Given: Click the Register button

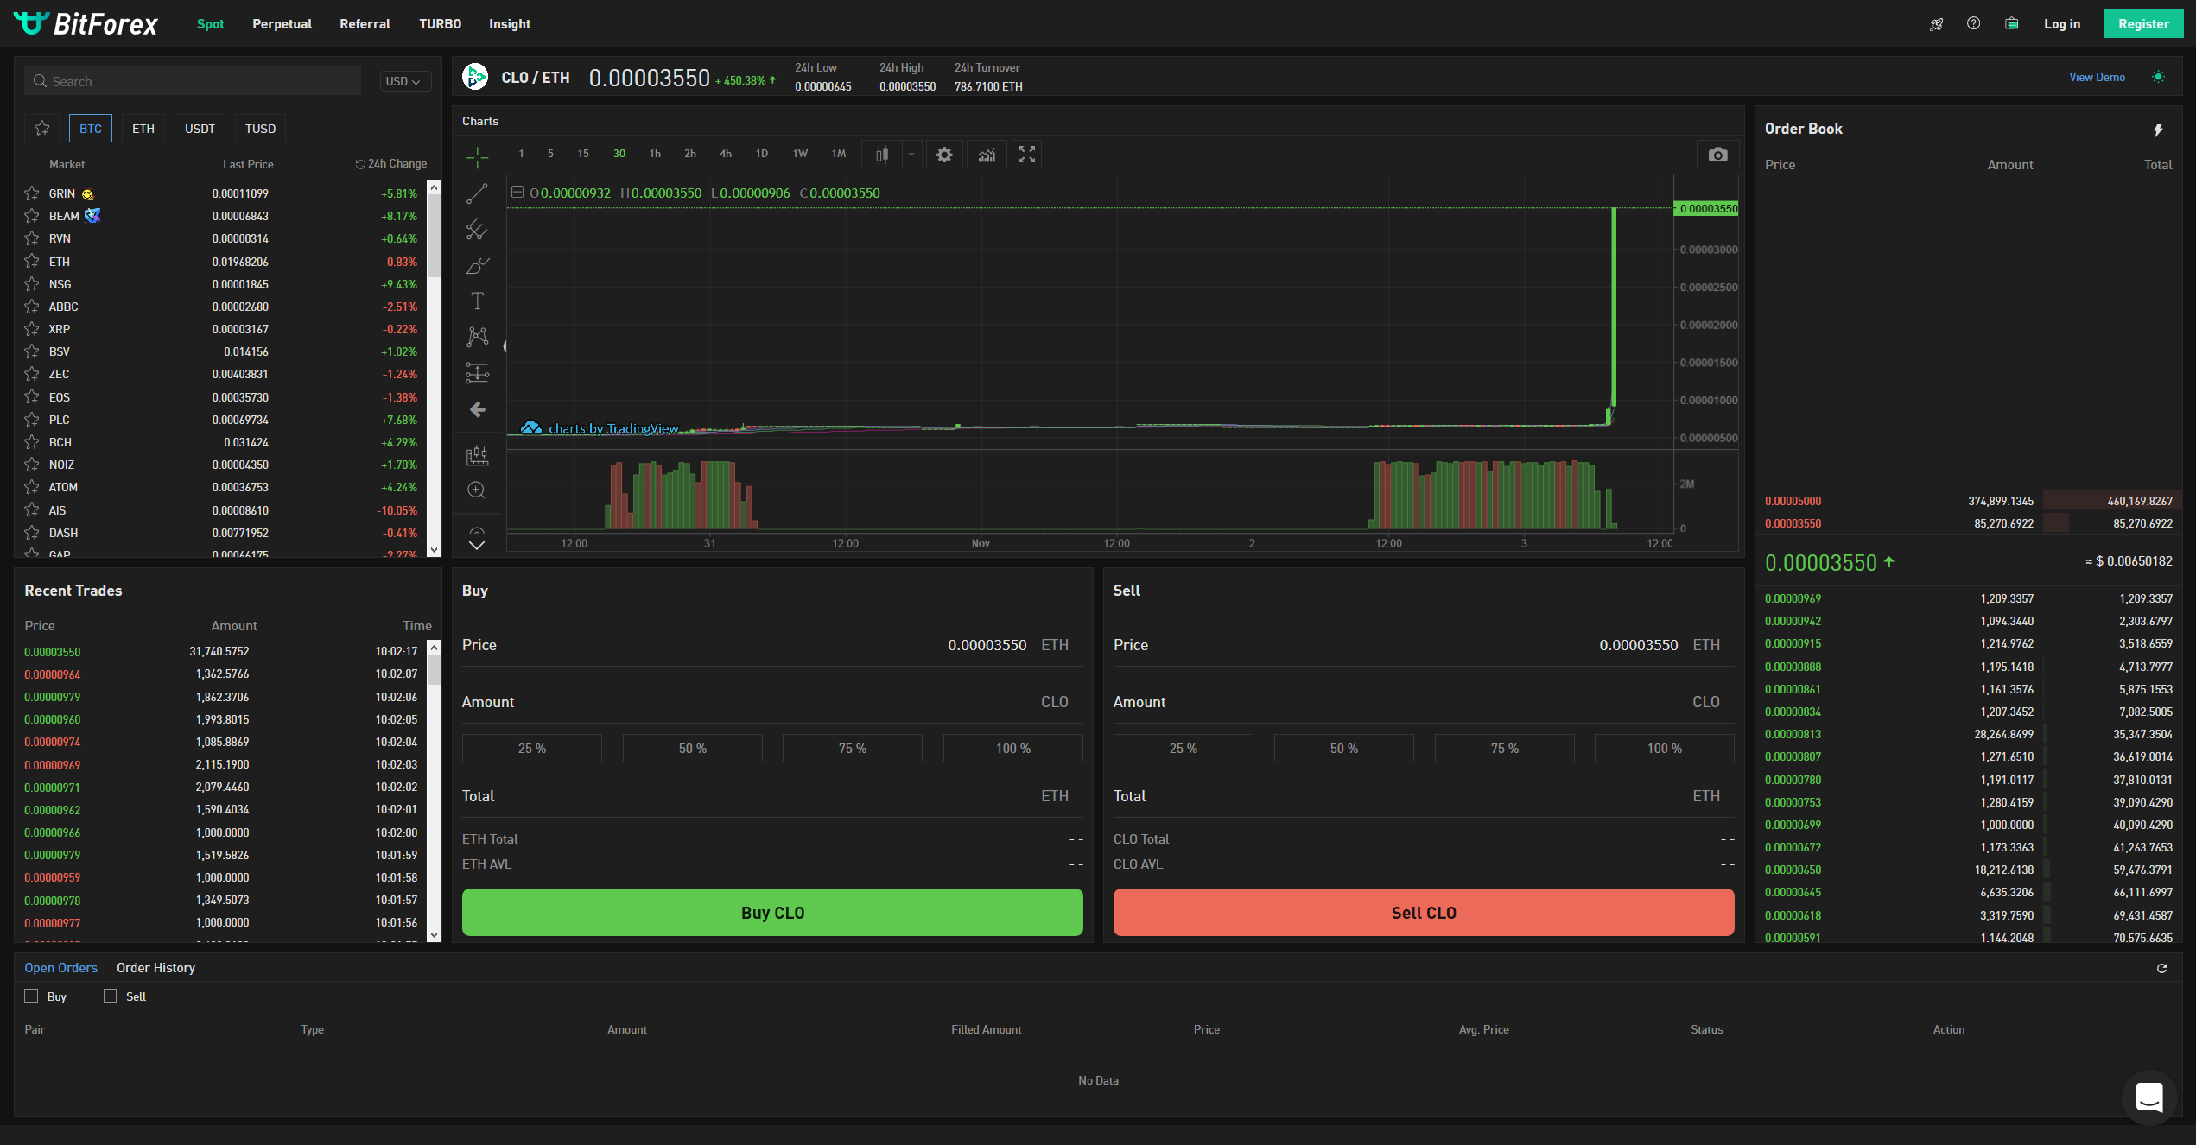Looking at the screenshot, I should 2143,24.
